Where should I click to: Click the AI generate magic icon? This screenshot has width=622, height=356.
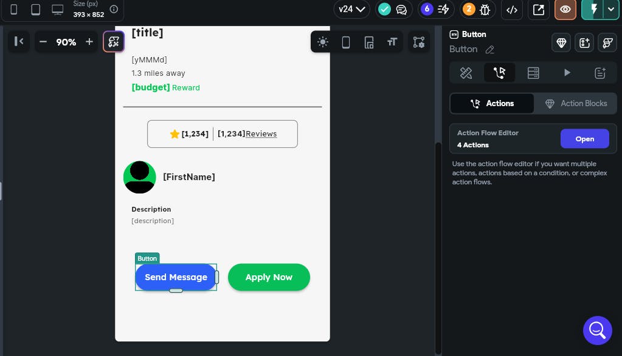114,41
